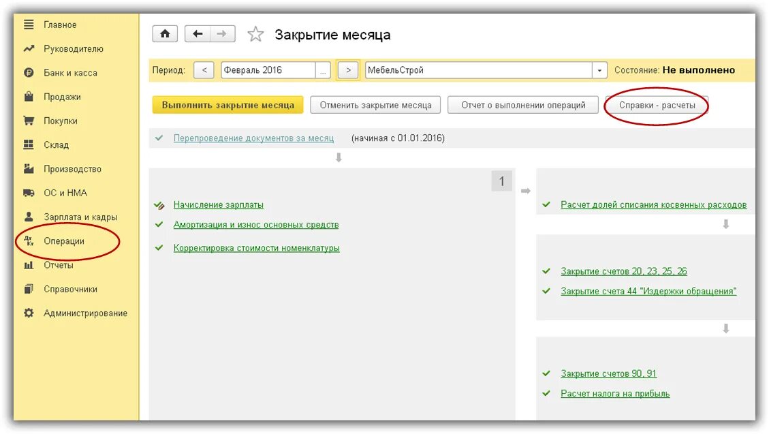Open the Администрирование section
This screenshot has height=434, width=769.
[85, 313]
